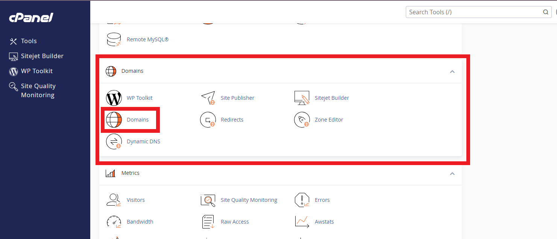Click the Redirects arrow icon
This screenshot has width=557, height=239.
pos(208,120)
